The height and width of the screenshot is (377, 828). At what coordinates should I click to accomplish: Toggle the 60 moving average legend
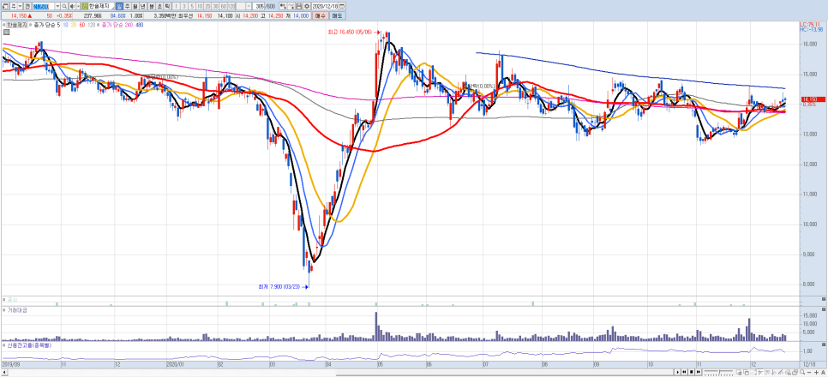(x=81, y=25)
